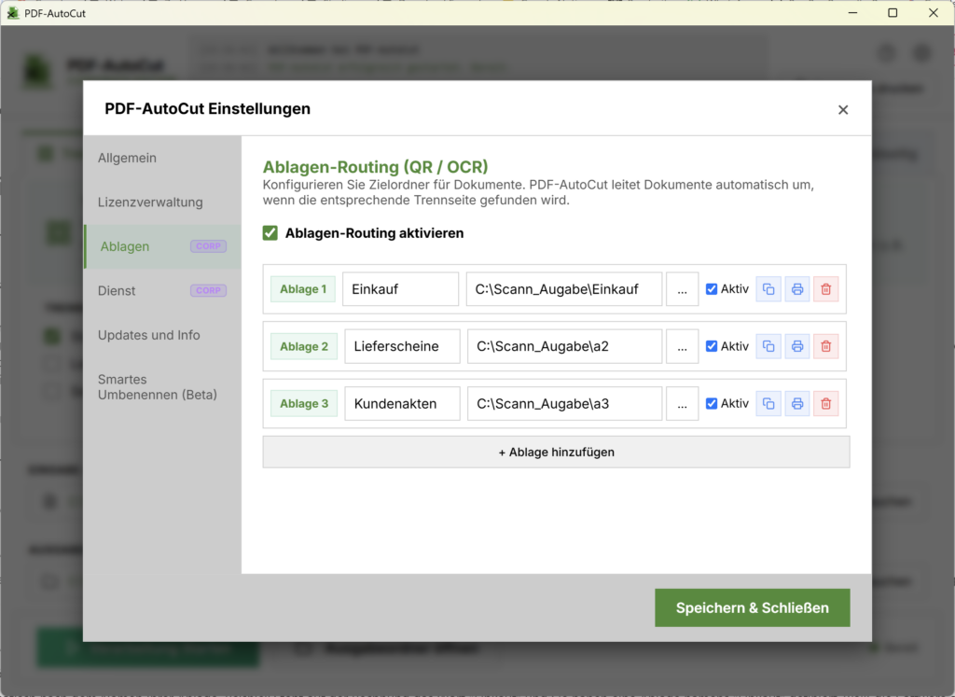955x697 pixels.
Task: Delete the Ablage 3 Kundenakten entry
Action: coord(826,404)
